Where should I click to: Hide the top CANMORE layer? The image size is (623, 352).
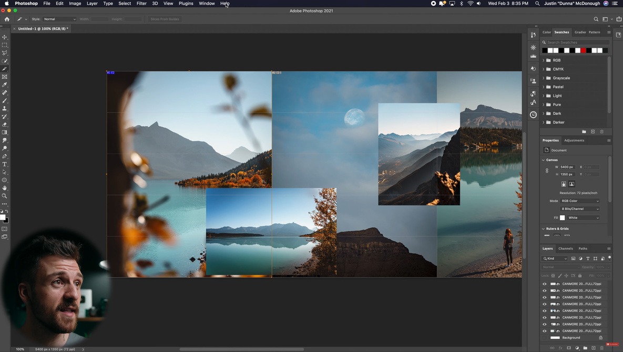(545, 284)
